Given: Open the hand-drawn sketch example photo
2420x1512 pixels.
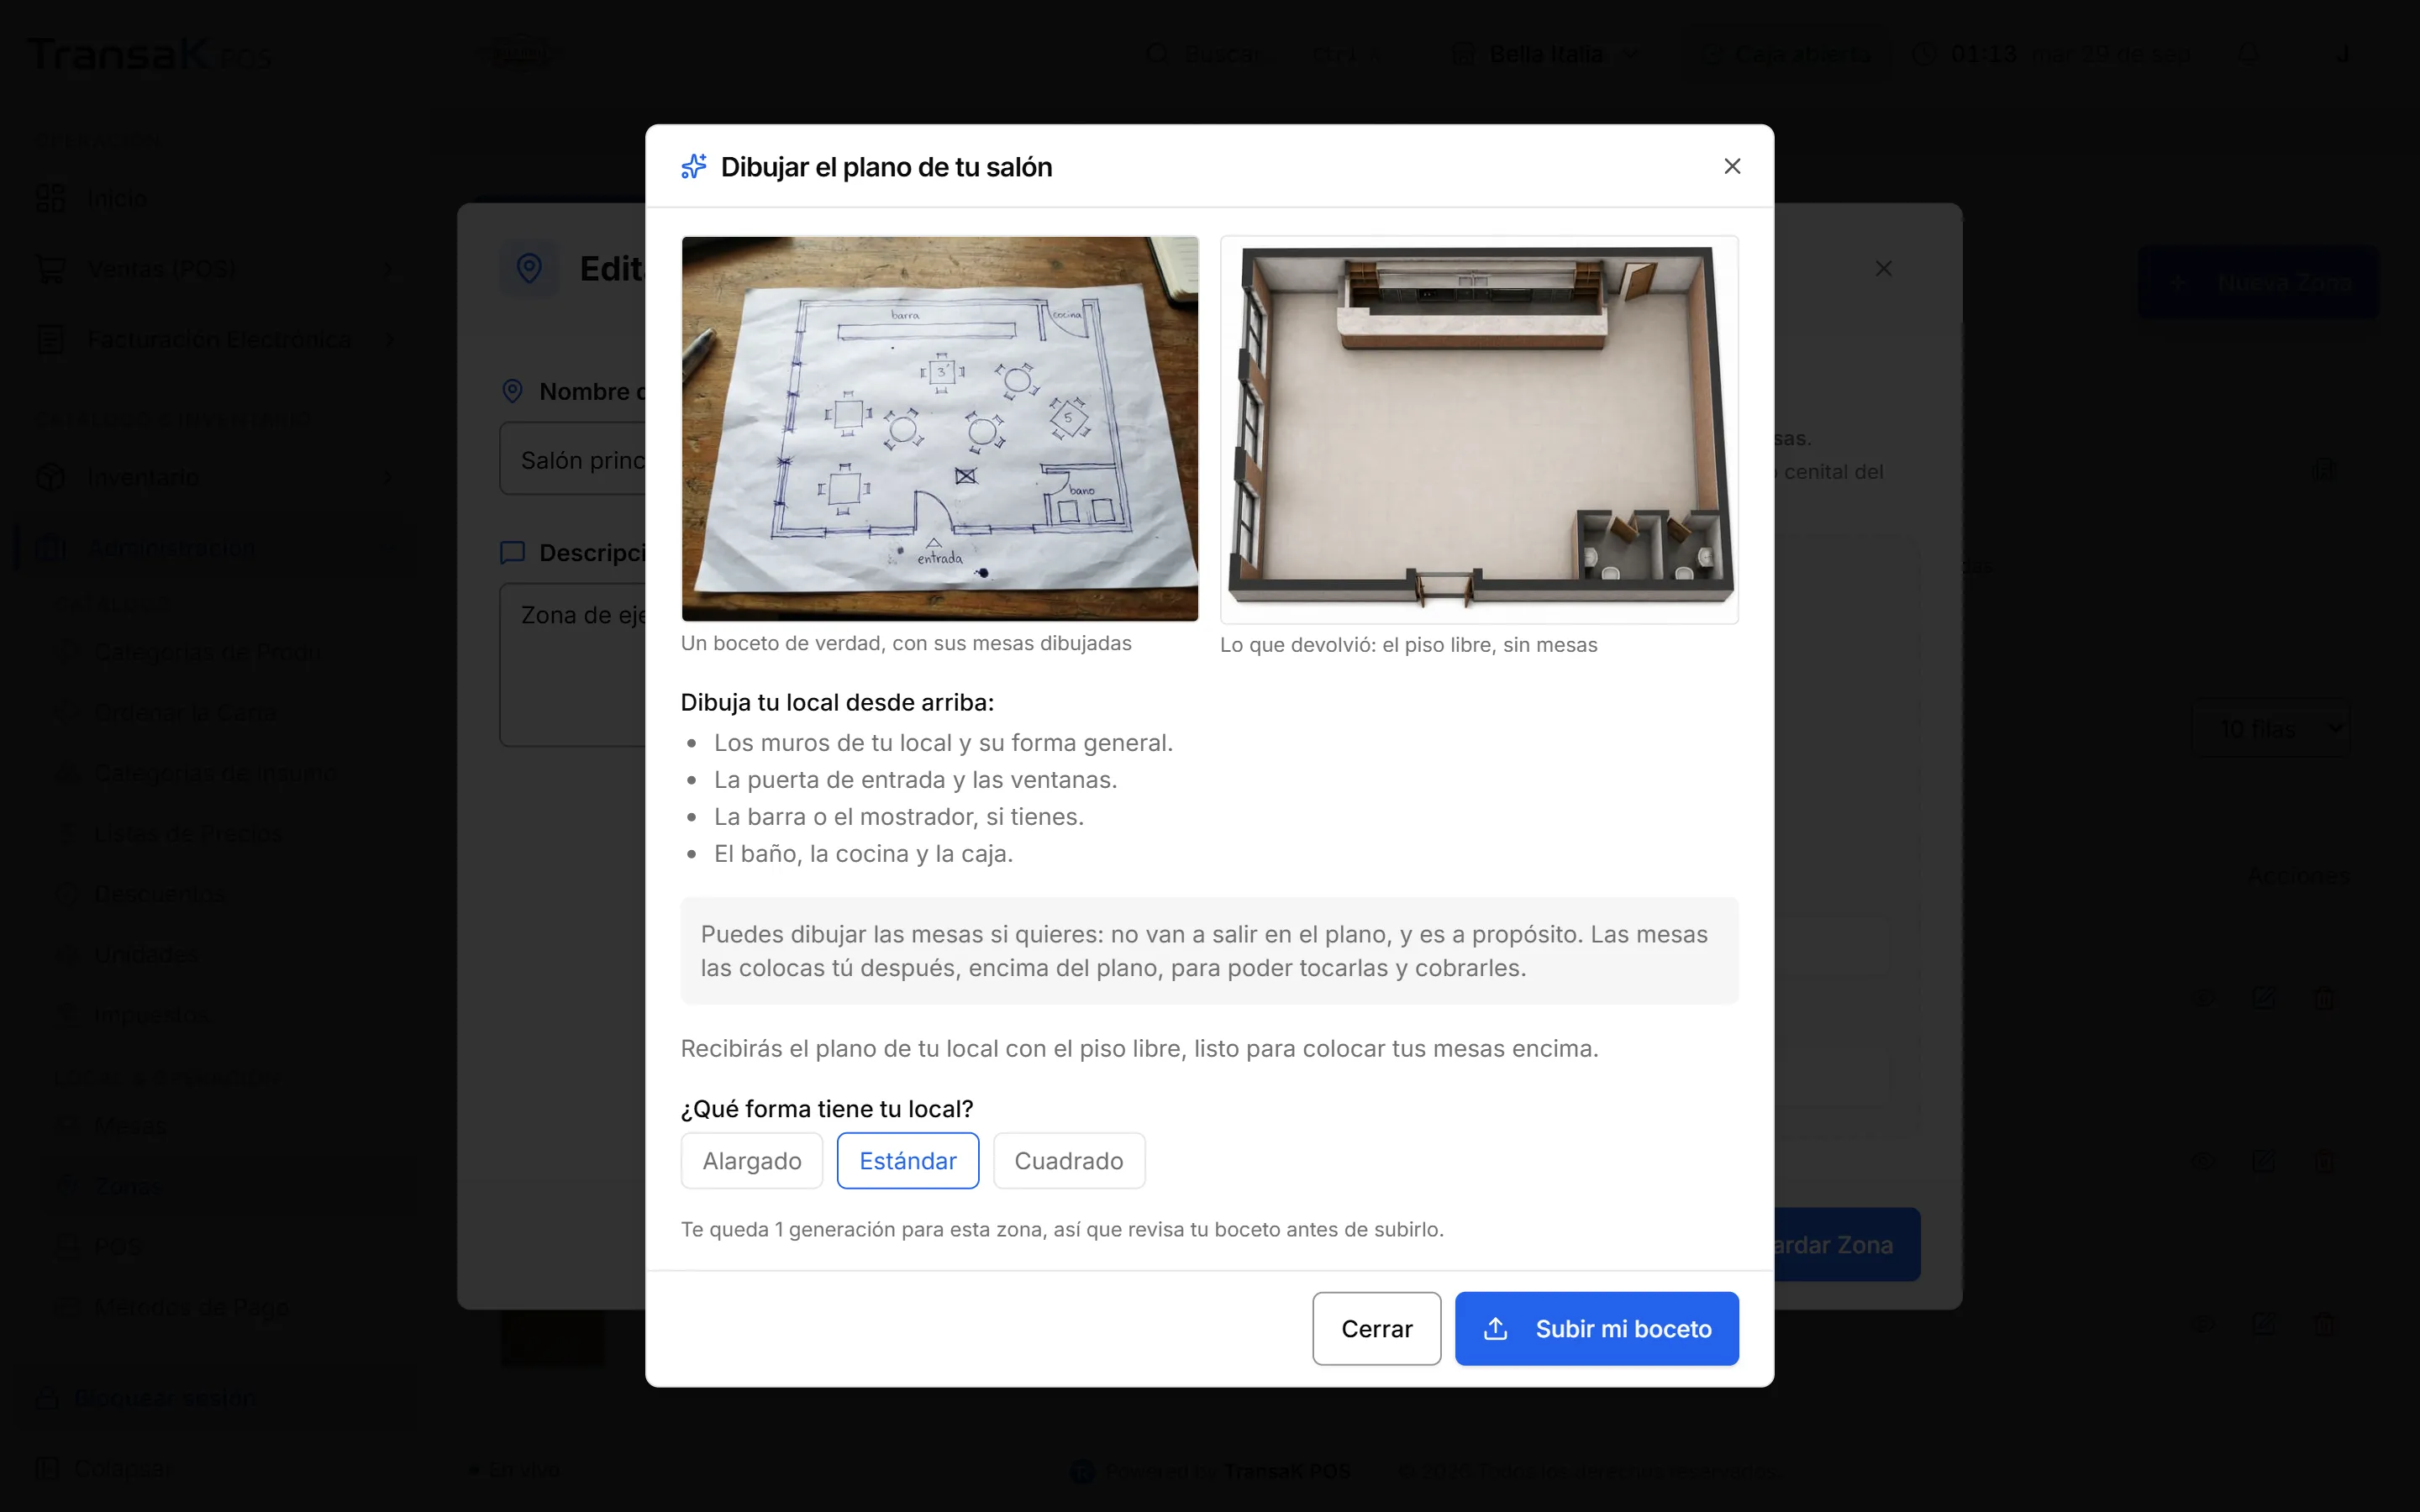Looking at the screenshot, I should 939,428.
